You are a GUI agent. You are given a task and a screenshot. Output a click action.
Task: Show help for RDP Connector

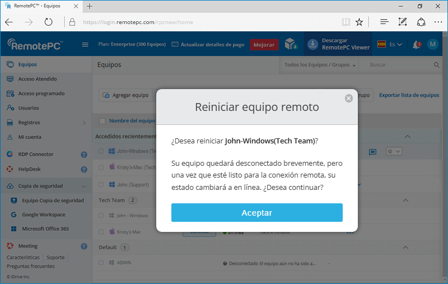[83, 155]
